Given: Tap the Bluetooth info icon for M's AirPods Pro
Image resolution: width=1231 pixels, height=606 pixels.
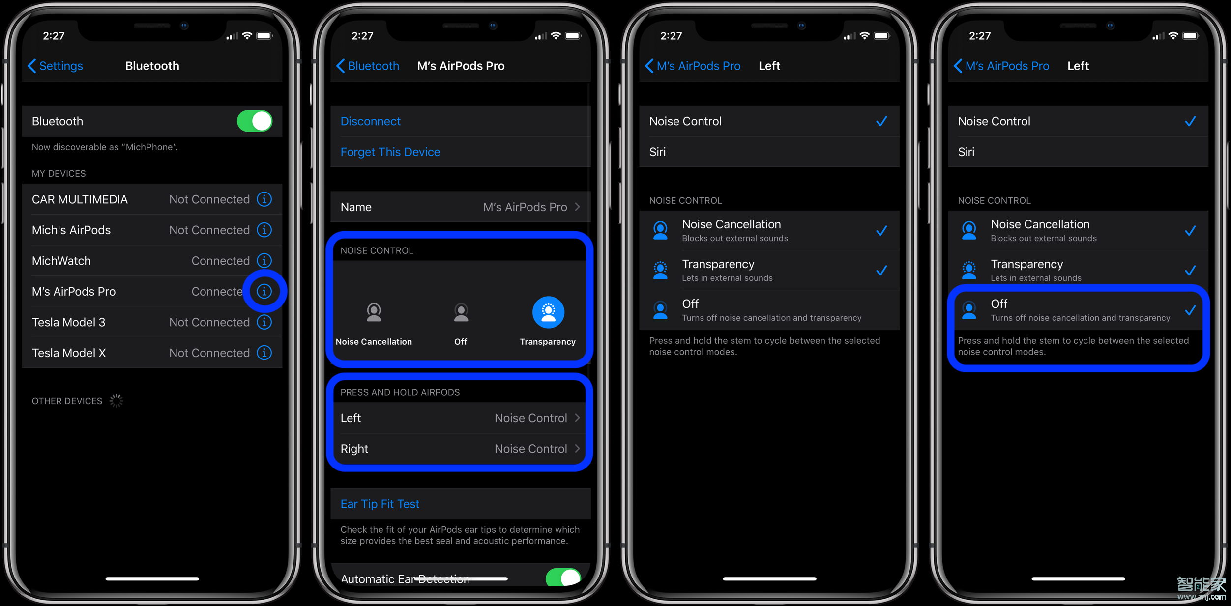Looking at the screenshot, I should pyautogui.click(x=265, y=292).
